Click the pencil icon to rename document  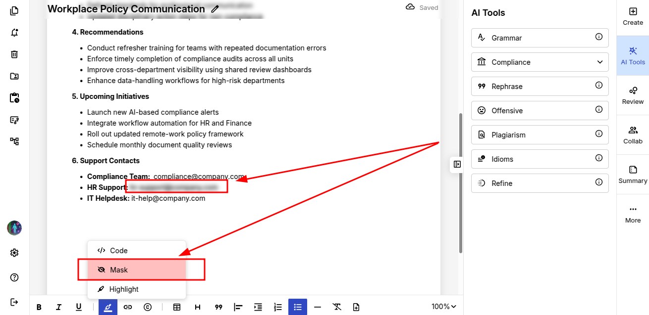(x=215, y=9)
